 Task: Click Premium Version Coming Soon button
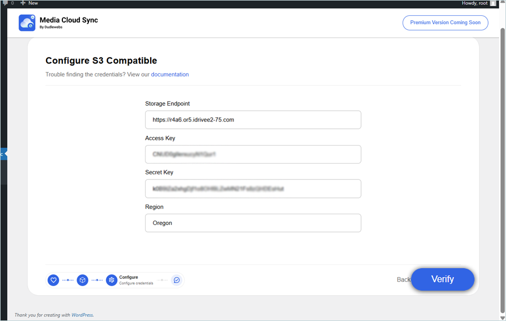[x=445, y=22]
